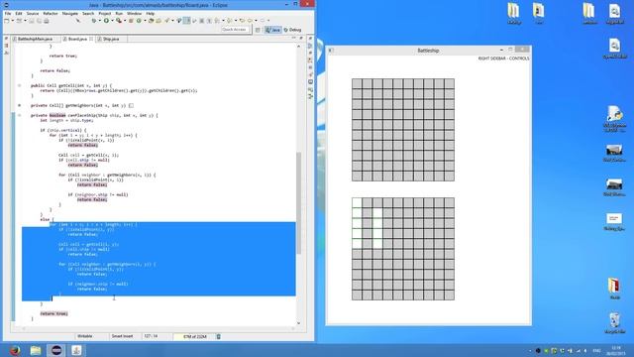Collapse the canPlaceShip method fold marker

click(19, 115)
